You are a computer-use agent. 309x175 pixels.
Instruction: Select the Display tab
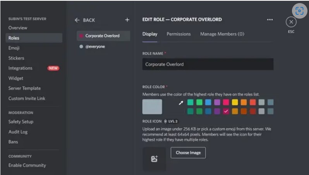(x=150, y=34)
